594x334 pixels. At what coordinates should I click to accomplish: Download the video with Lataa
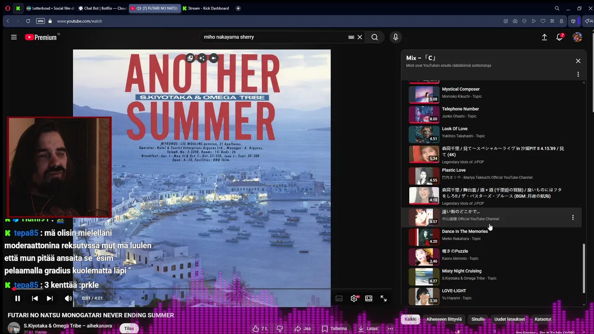coord(369,328)
